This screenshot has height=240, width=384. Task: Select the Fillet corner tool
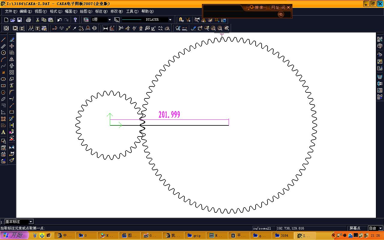point(12,92)
